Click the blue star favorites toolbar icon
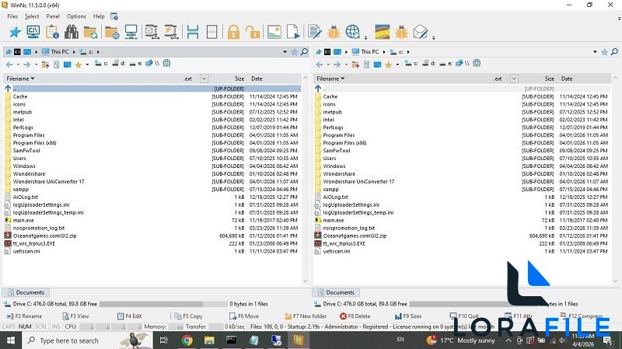622x349 pixels. pyautogui.click(x=15, y=32)
